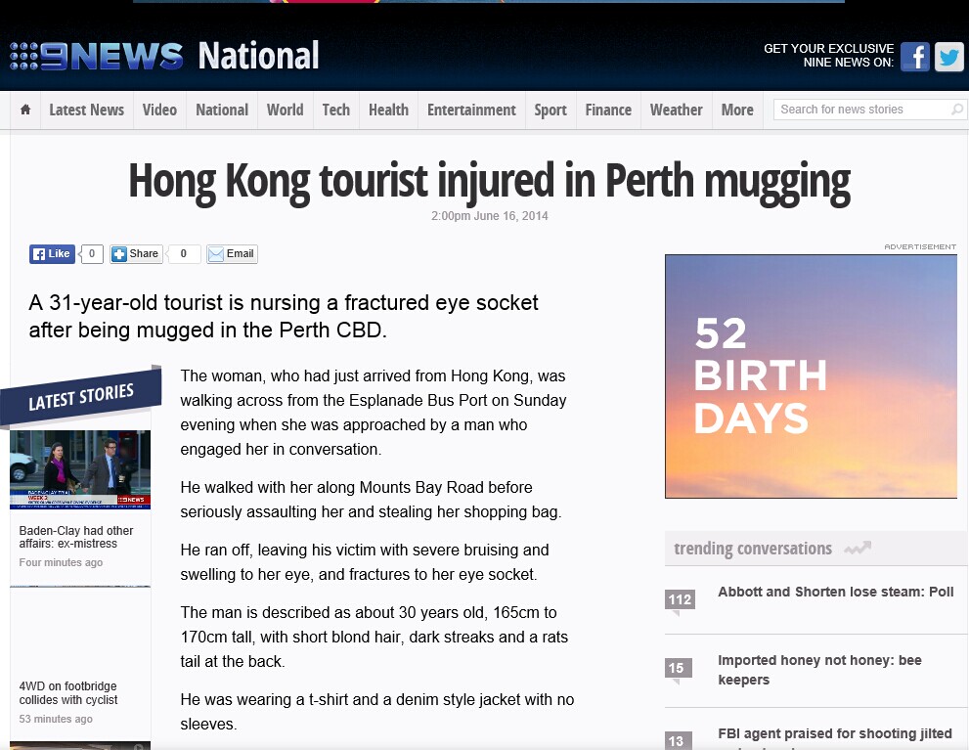
Task: Like the article on Facebook
Action: pyautogui.click(x=52, y=254)
